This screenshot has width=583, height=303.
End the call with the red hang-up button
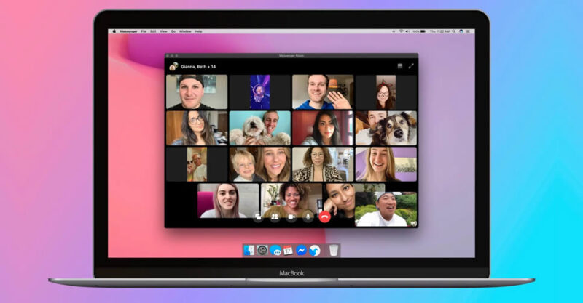coord(324,217)
